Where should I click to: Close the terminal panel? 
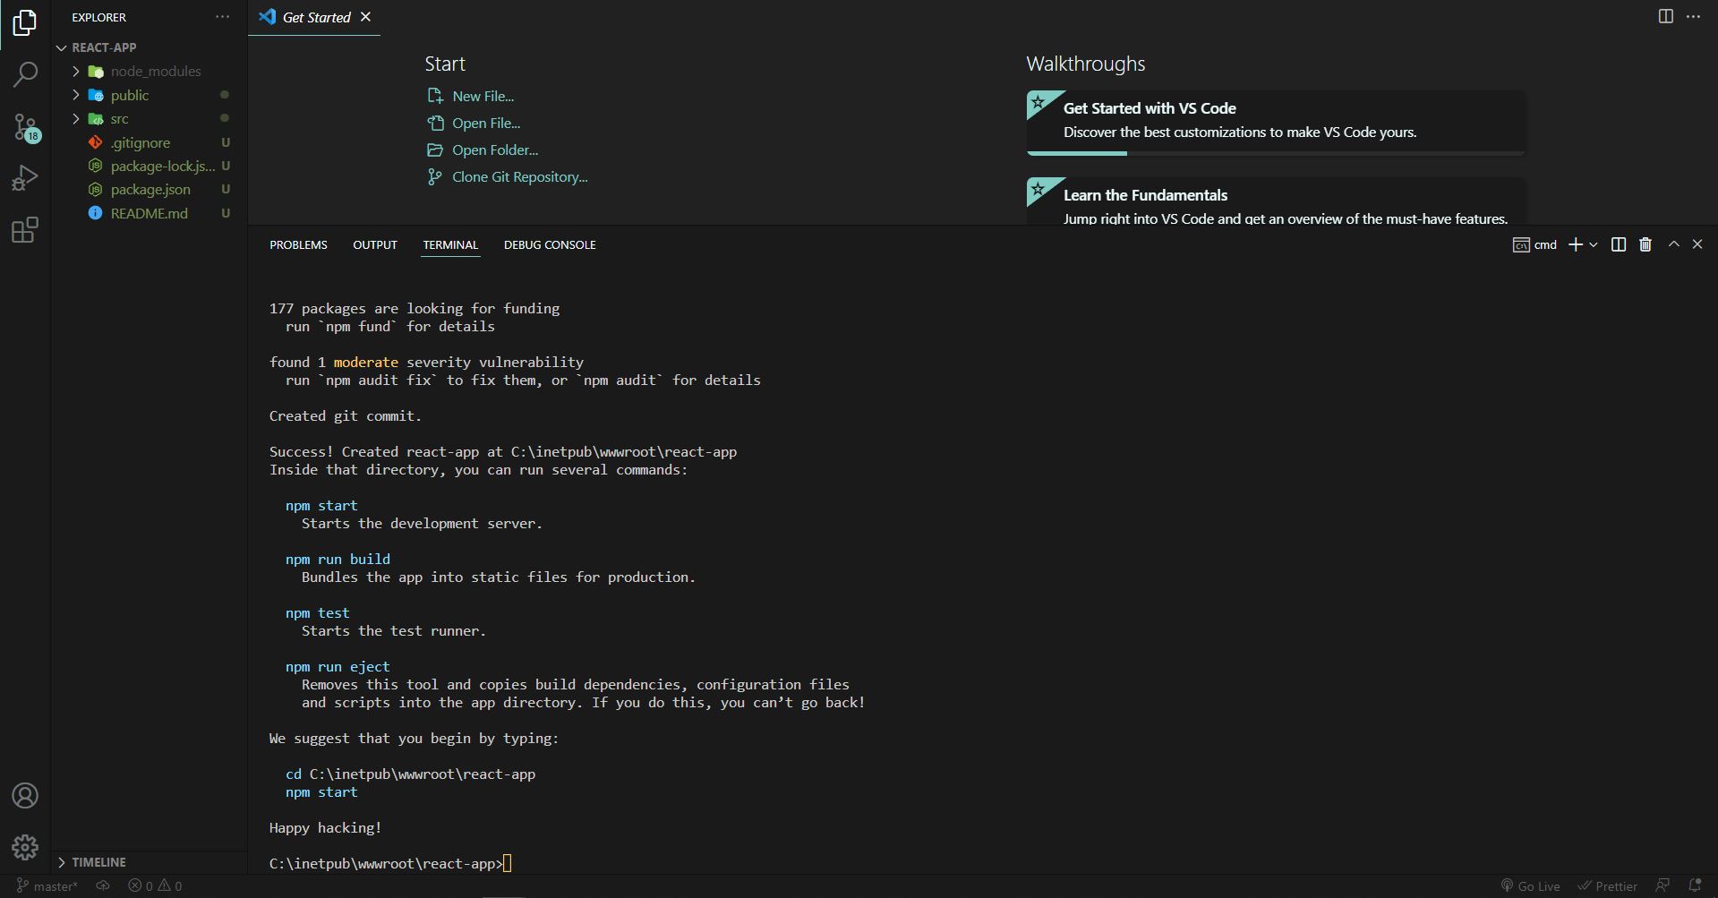coord(1697,244)
